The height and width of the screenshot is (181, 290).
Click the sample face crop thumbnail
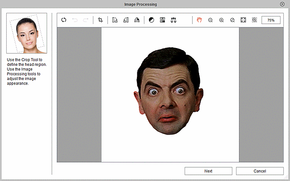[27, 33]
